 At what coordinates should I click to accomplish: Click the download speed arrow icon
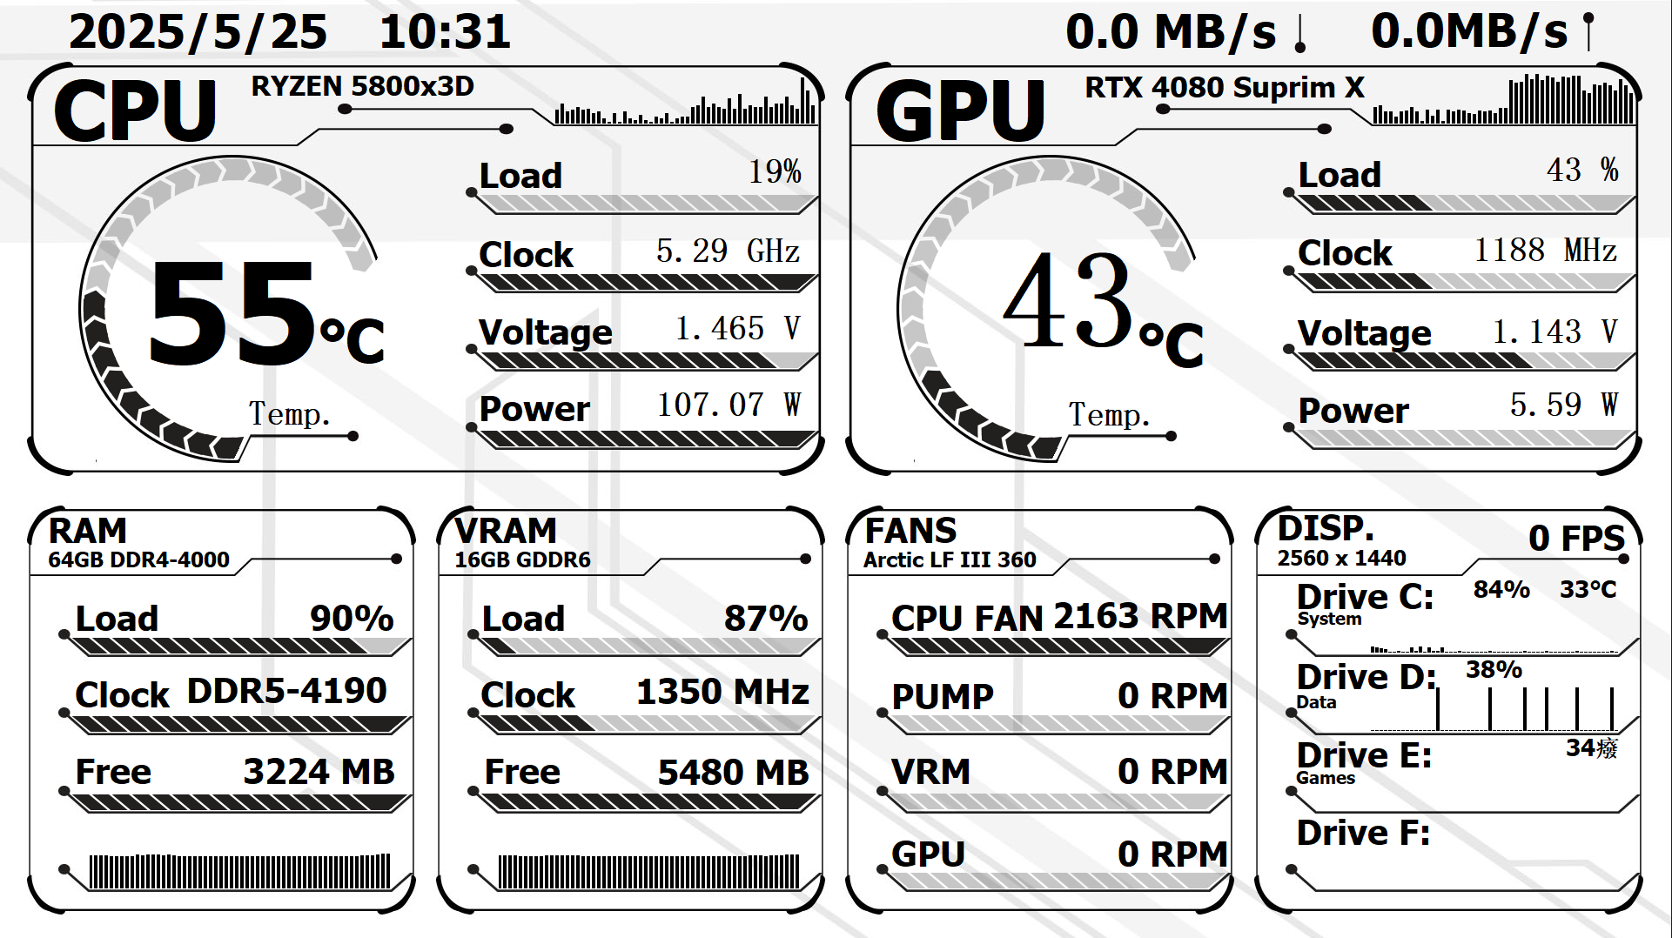pos(1300,34)
